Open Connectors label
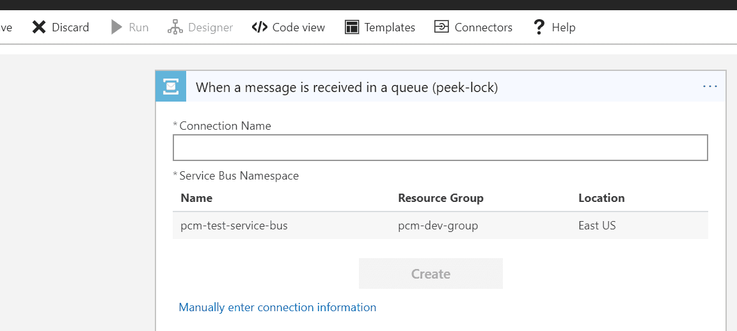The height and width of the screenshot is (331, 737). point(483,27)
